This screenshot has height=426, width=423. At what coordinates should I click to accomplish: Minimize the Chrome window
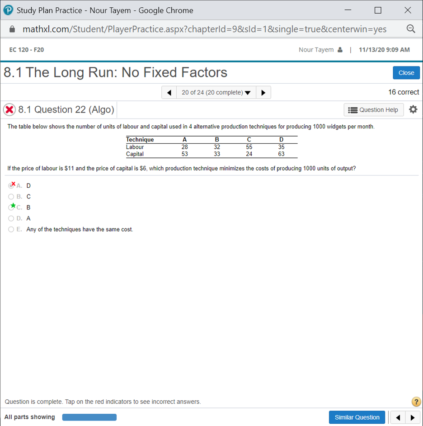pos(348,10)
